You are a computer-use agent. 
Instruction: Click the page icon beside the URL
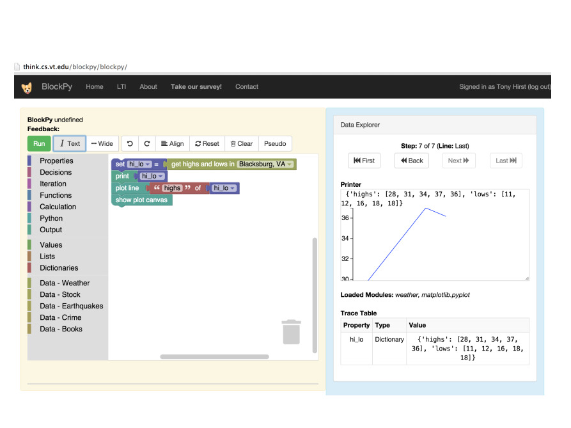pos(17,67)
